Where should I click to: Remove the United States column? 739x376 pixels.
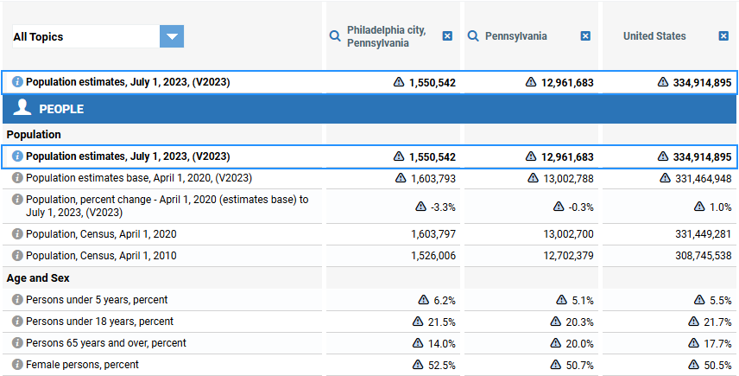tap(723, 36)
